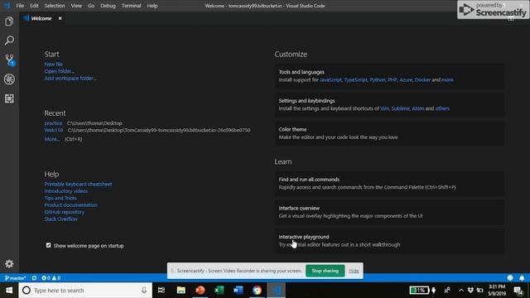Viewport: 530px width, 298px height.
Task: Open the Go menu
Action: click(91, 6)
